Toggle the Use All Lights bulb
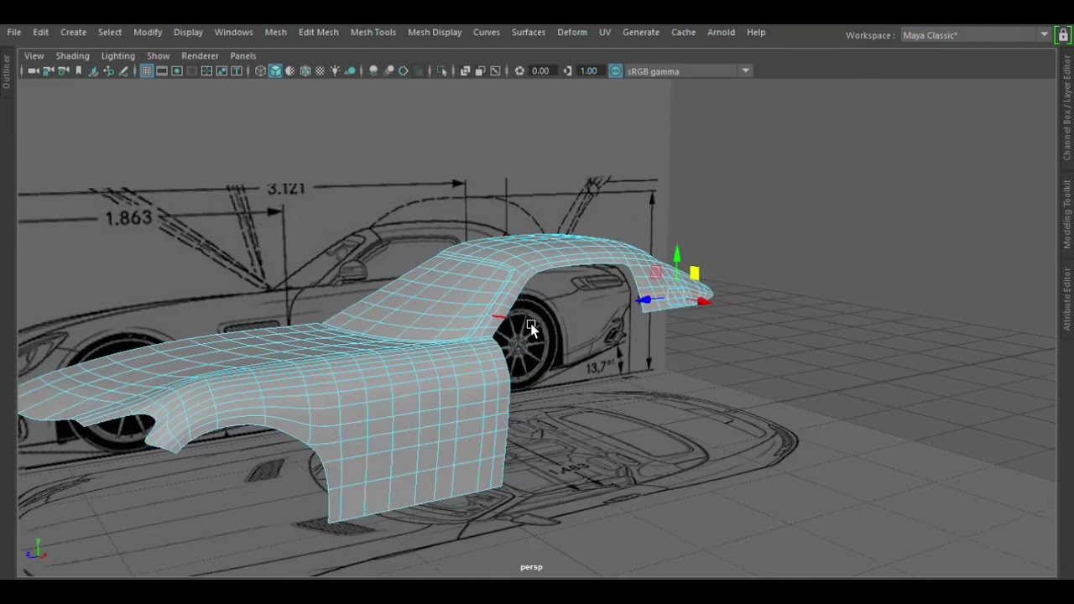Screen dimensions: 1074x604 (x=335, y=71)
